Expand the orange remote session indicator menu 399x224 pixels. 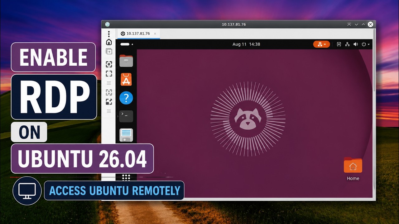(321, 44)
